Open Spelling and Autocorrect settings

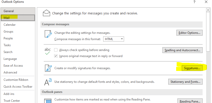click(183, 50)
